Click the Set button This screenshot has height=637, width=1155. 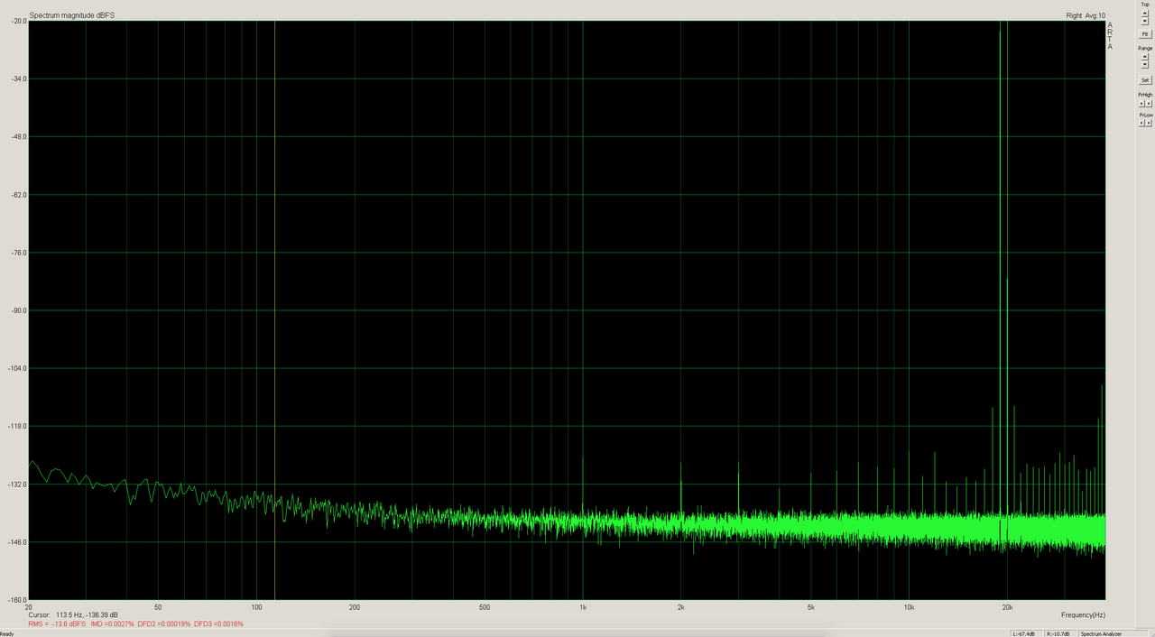point(1145,80)
